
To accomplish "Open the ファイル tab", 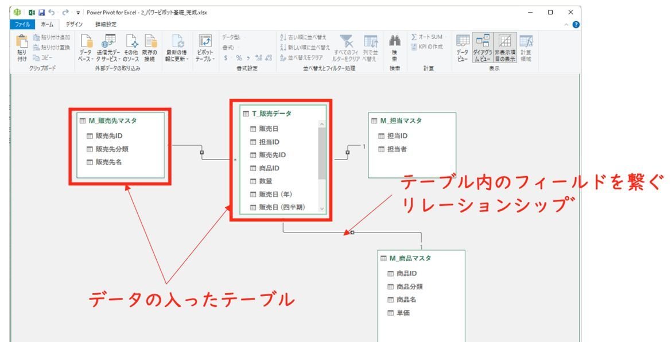I will coord(22,25).
